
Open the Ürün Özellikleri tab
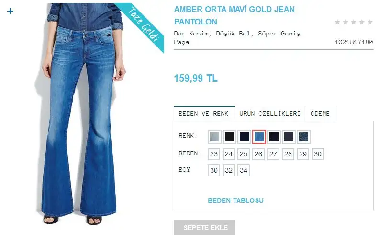click(270, 113)
